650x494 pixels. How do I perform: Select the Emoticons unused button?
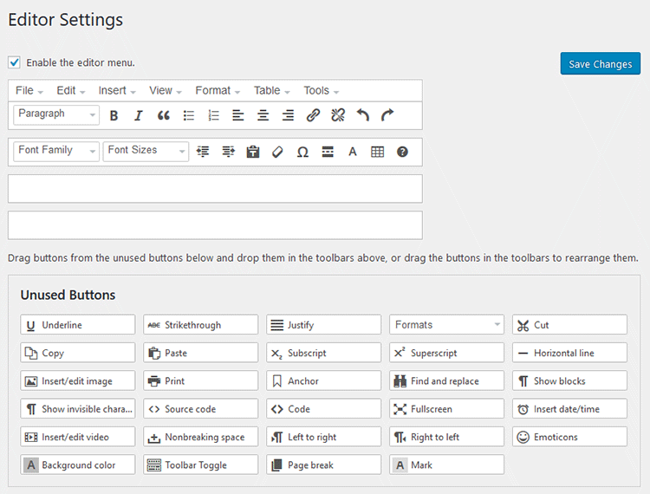coord(569,437)
